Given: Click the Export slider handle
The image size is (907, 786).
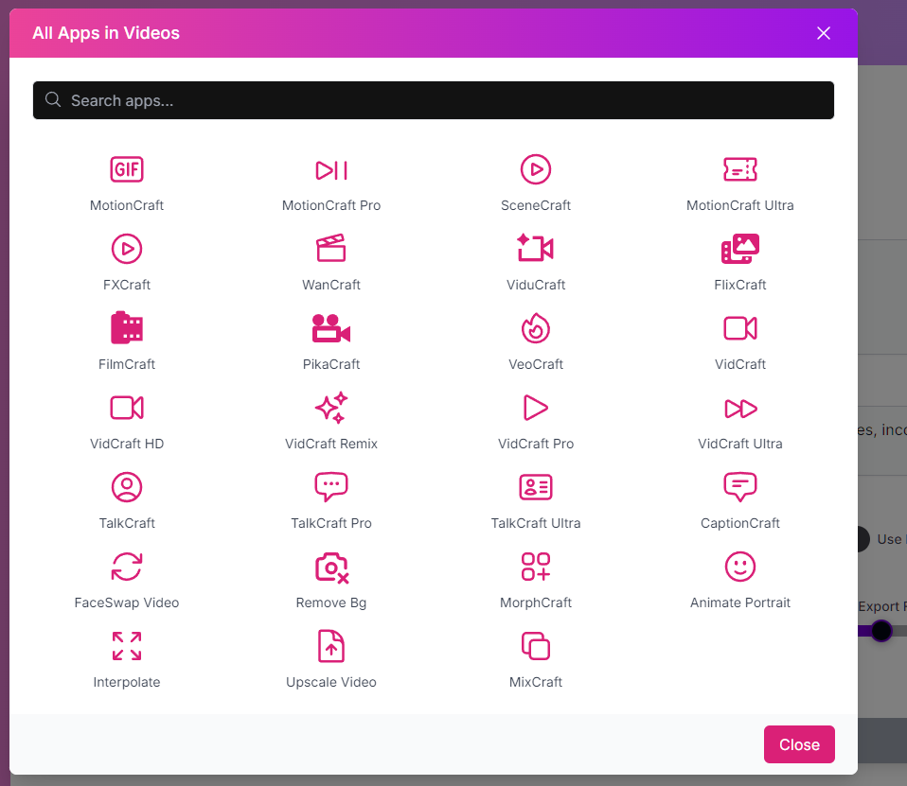Looking at the screenshot, I should point(881,631).
